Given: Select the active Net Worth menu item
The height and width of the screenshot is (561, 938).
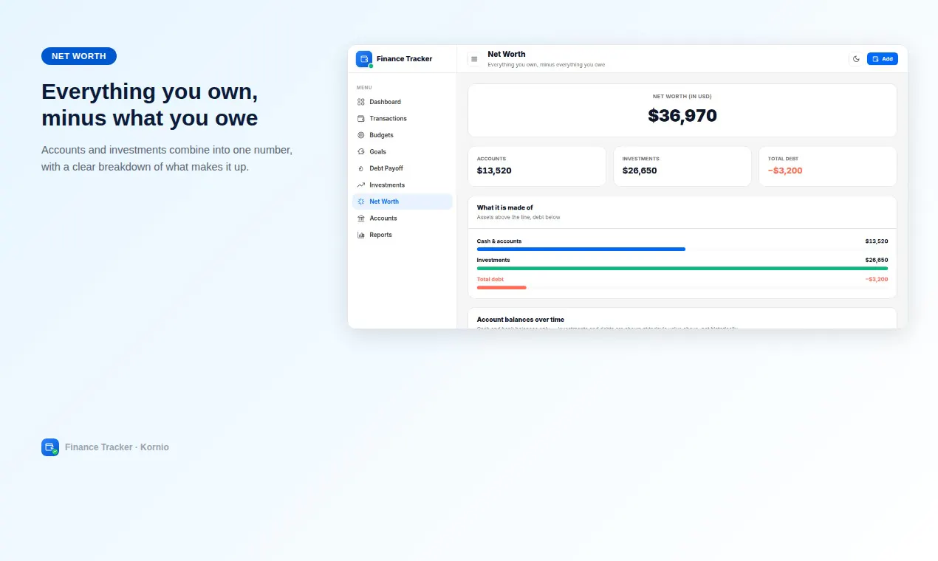Looking at the screenshot, I should (x=403, y=202).
